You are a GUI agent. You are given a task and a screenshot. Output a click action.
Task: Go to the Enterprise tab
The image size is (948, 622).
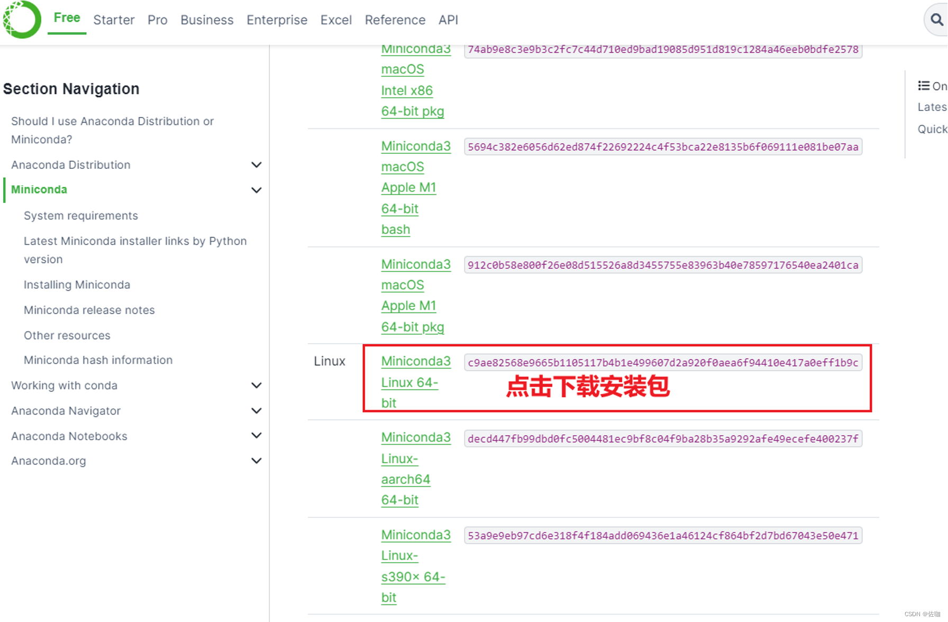point(277,20)
